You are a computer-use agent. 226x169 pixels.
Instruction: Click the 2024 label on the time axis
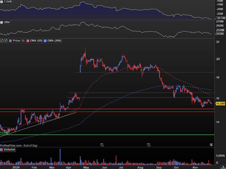(x=16, y=167)
